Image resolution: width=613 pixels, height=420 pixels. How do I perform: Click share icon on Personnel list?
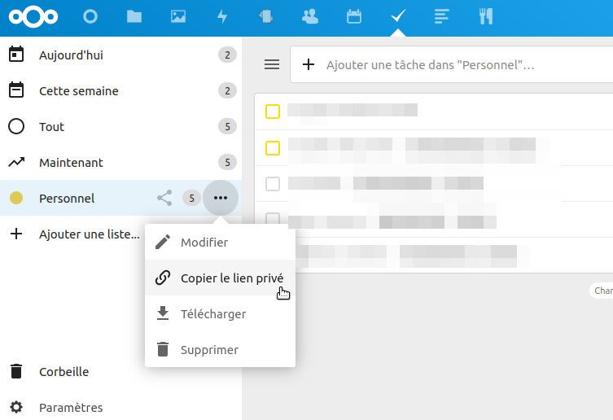(164, 198)
